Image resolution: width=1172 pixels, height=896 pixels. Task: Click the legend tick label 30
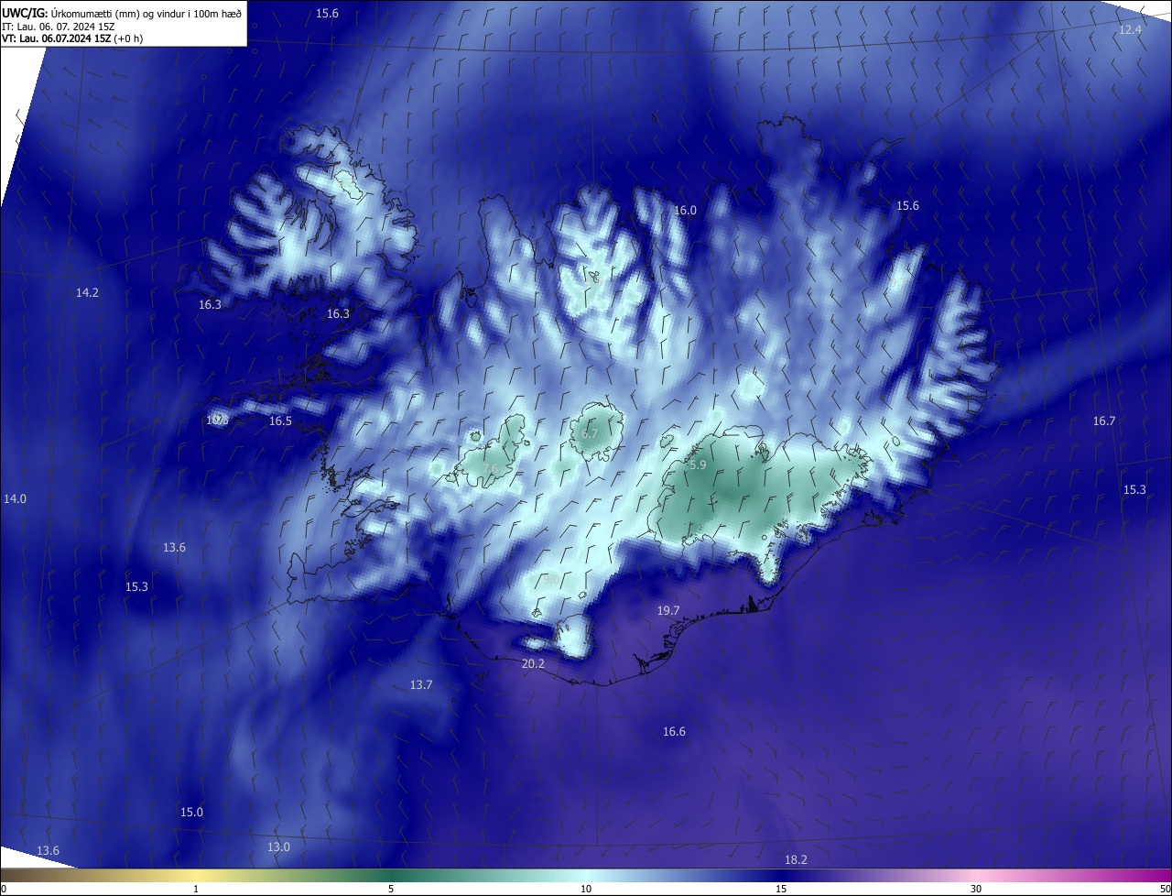[976, 889]
